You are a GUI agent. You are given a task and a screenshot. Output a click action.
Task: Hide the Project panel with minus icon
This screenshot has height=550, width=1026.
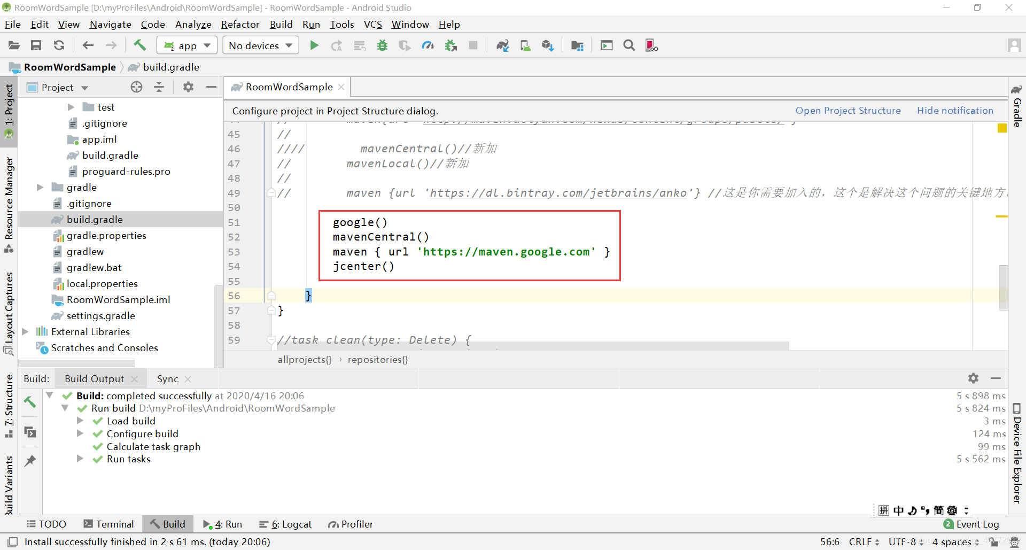[211, 87]
